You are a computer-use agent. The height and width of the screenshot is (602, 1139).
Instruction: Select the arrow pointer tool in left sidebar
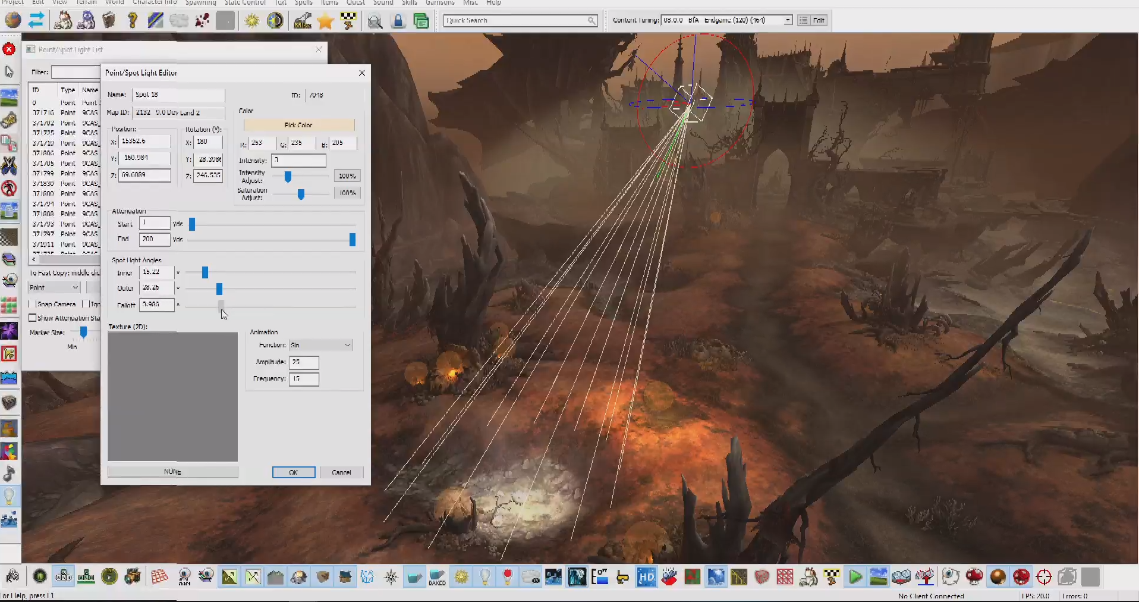tap(9, 72)
